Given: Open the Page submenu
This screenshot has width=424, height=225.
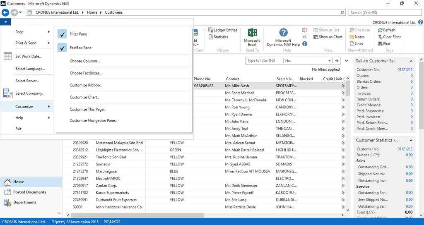Looking at the screenshot, I should [26, 32].
